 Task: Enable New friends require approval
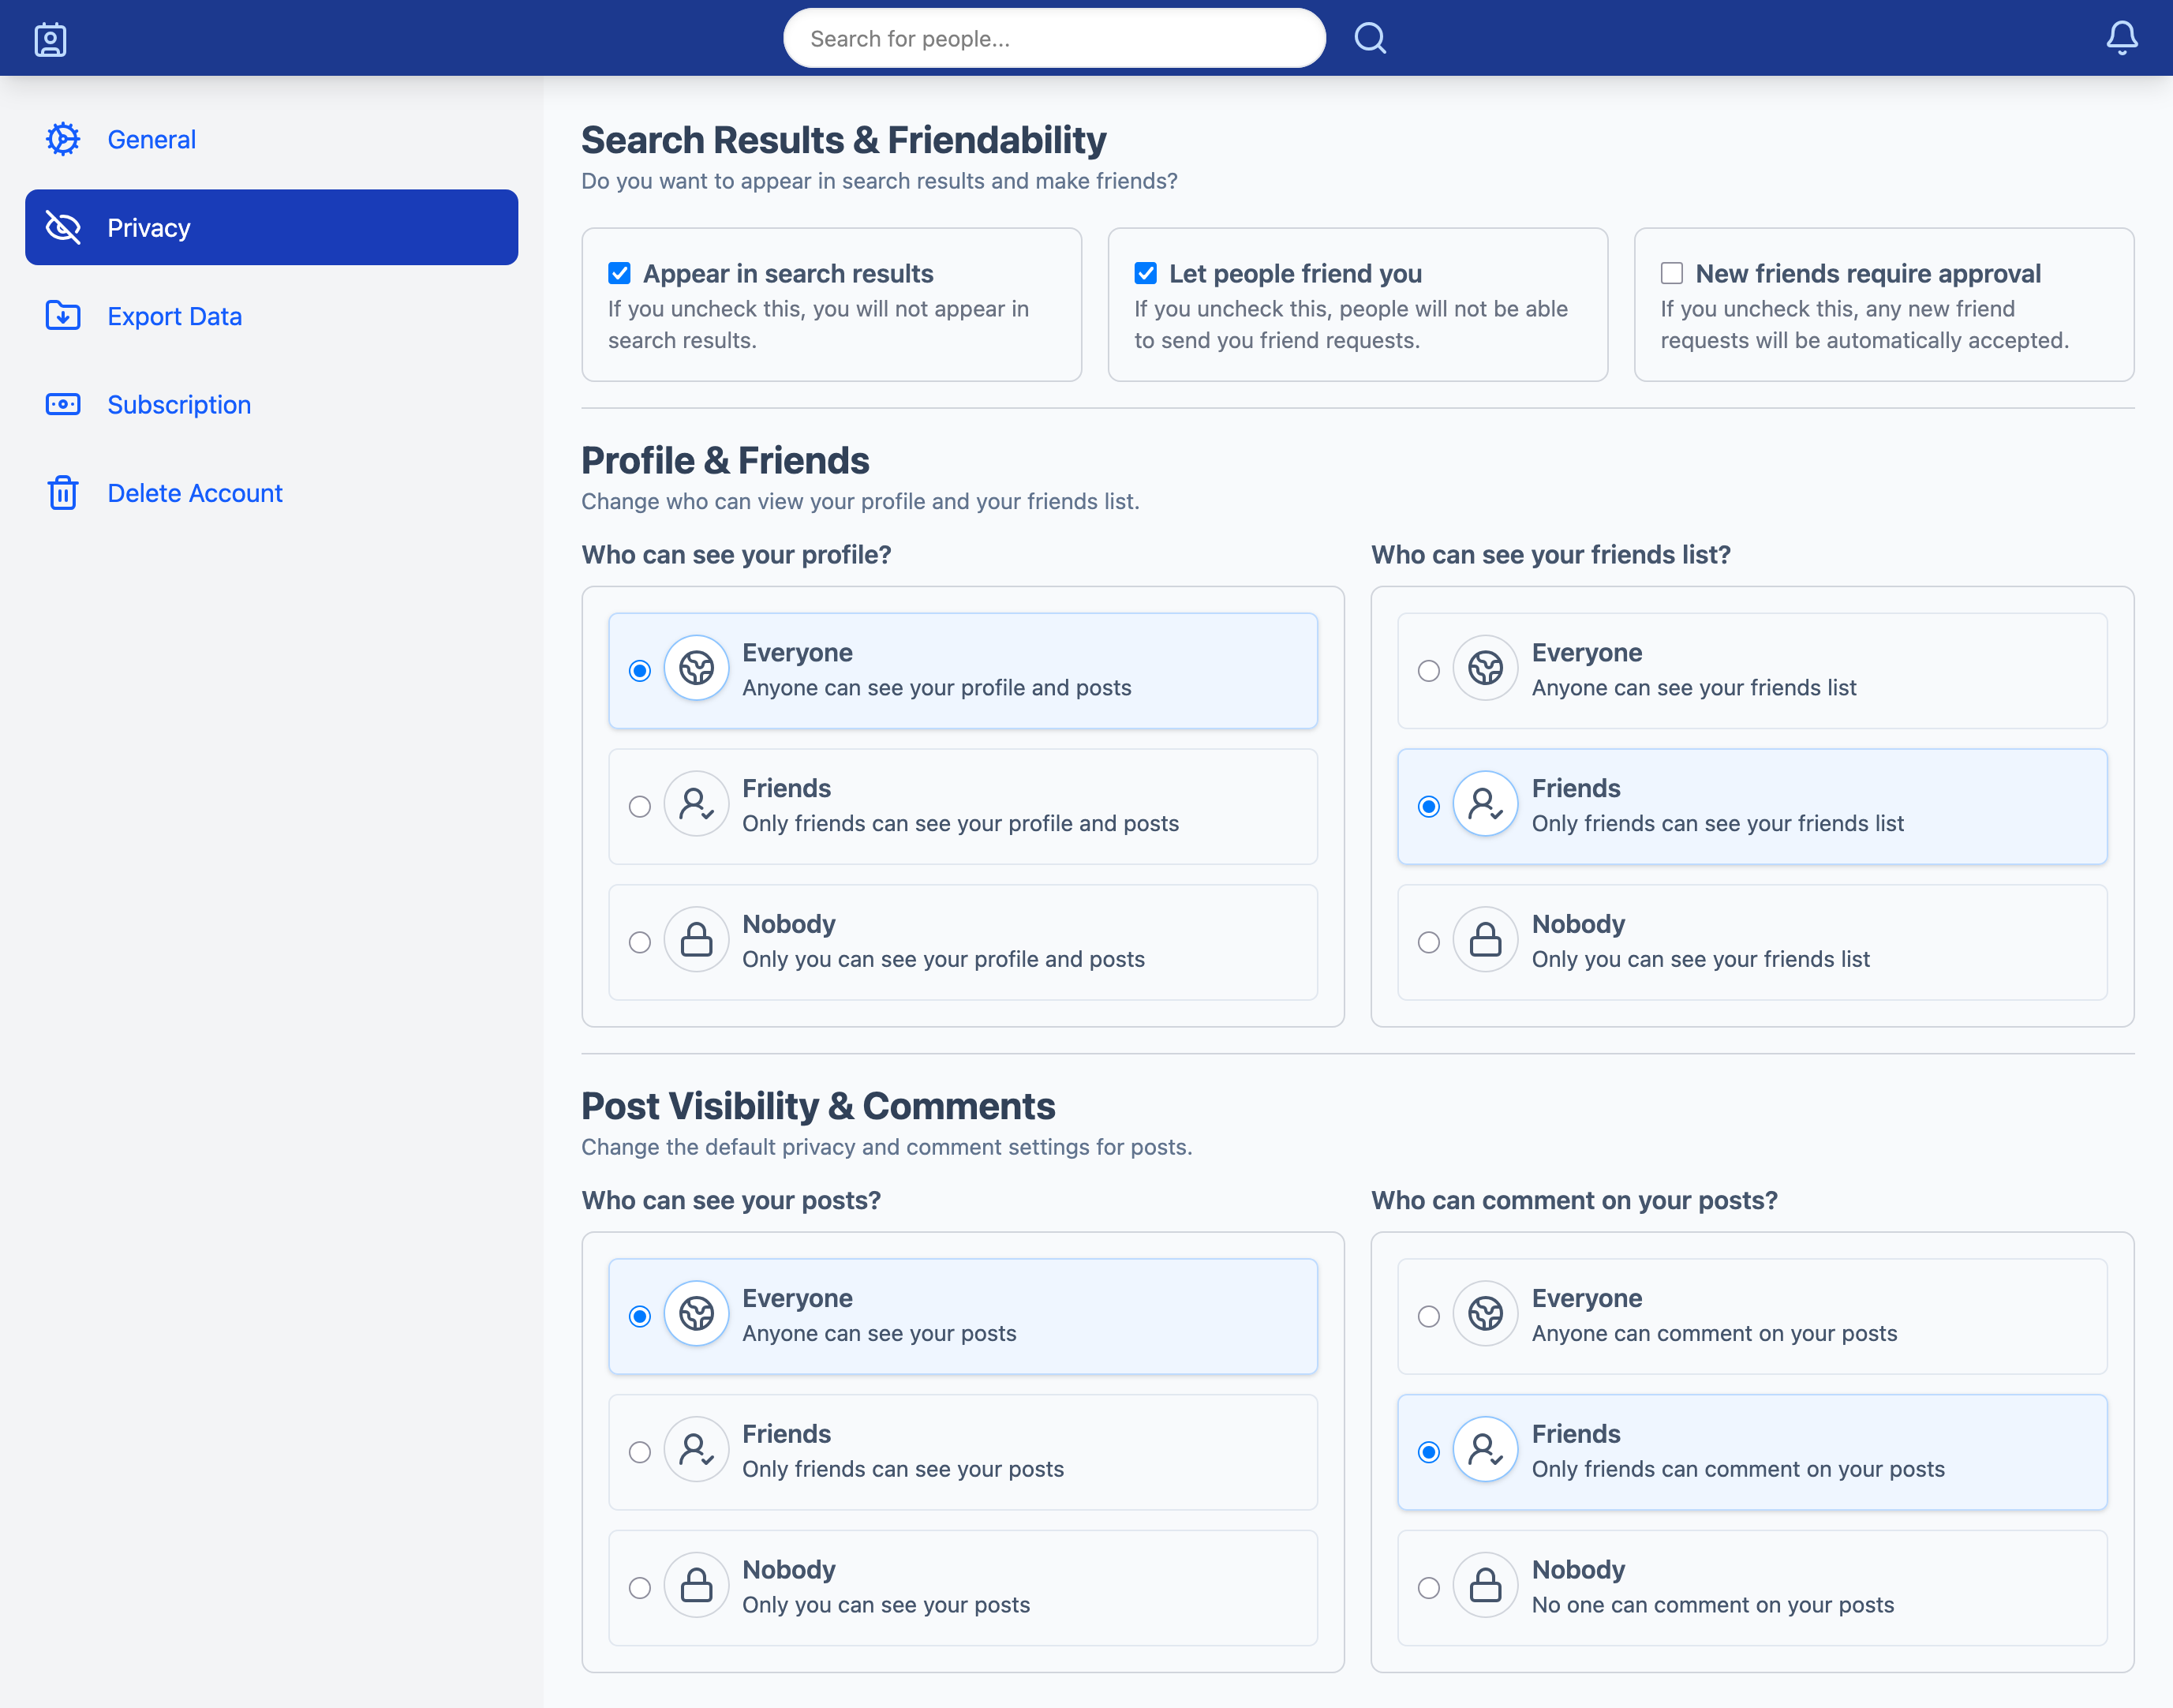point(1670,272)
